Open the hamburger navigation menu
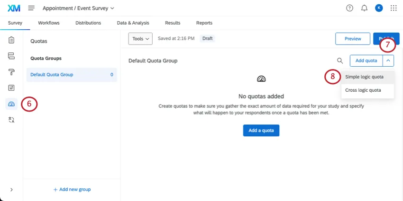 (x=31, y=8)
